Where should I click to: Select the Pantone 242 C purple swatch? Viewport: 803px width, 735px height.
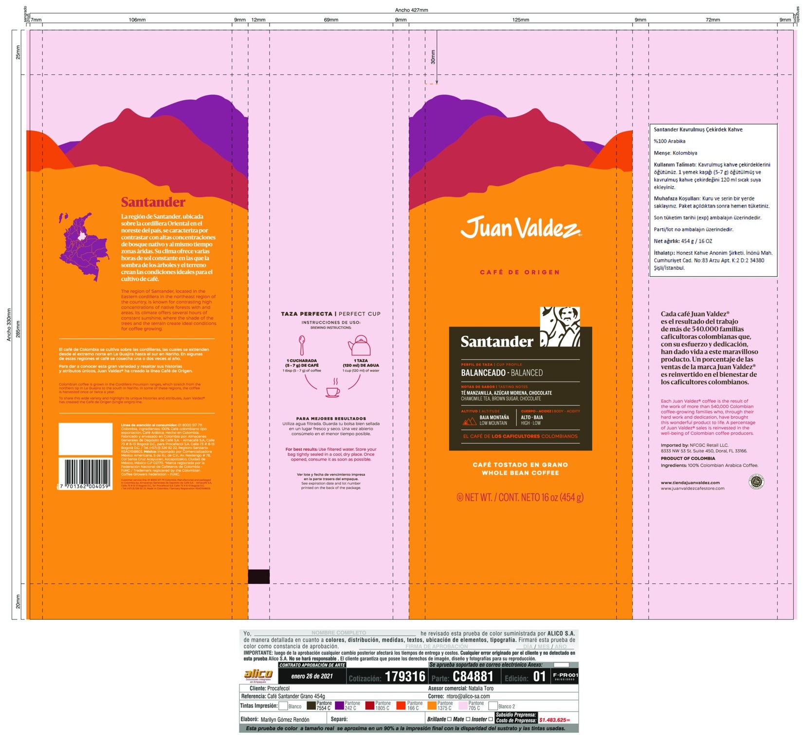[x=339, y=706]
